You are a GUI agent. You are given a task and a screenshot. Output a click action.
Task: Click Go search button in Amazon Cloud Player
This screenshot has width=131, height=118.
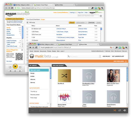[x=101, y=16]
